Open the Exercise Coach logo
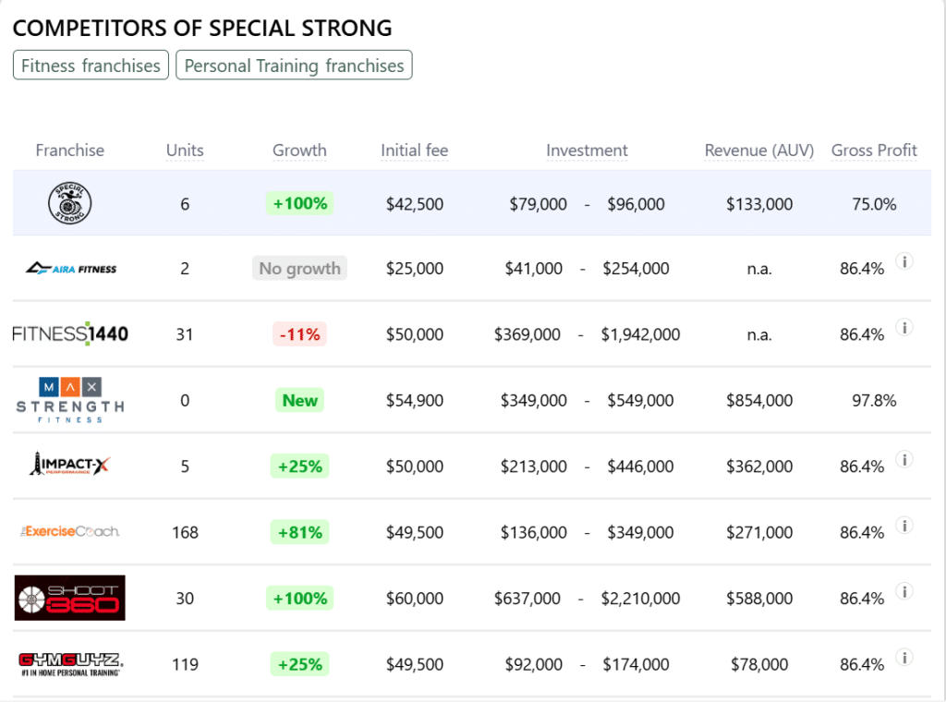Screen dimensions: 946x702 70,531
